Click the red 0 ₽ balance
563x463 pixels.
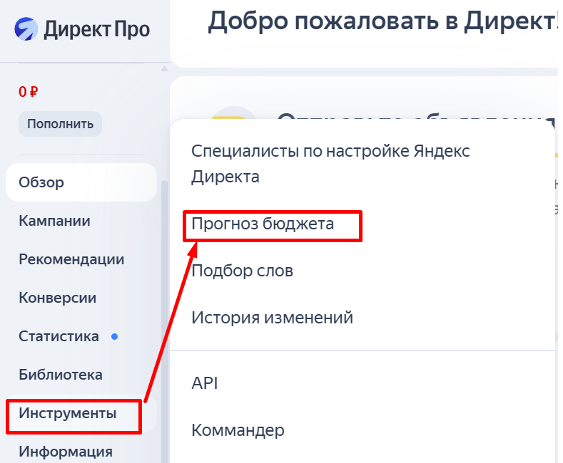coord(29,92)
